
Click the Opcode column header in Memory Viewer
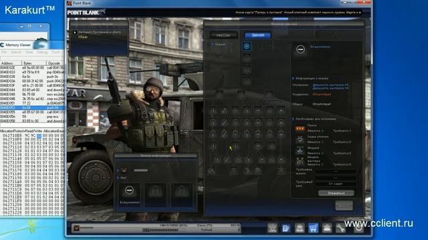(x=56, y=63)
